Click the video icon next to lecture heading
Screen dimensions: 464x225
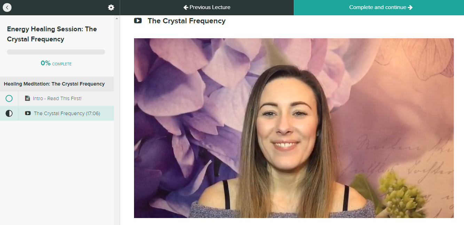(138, 21)
